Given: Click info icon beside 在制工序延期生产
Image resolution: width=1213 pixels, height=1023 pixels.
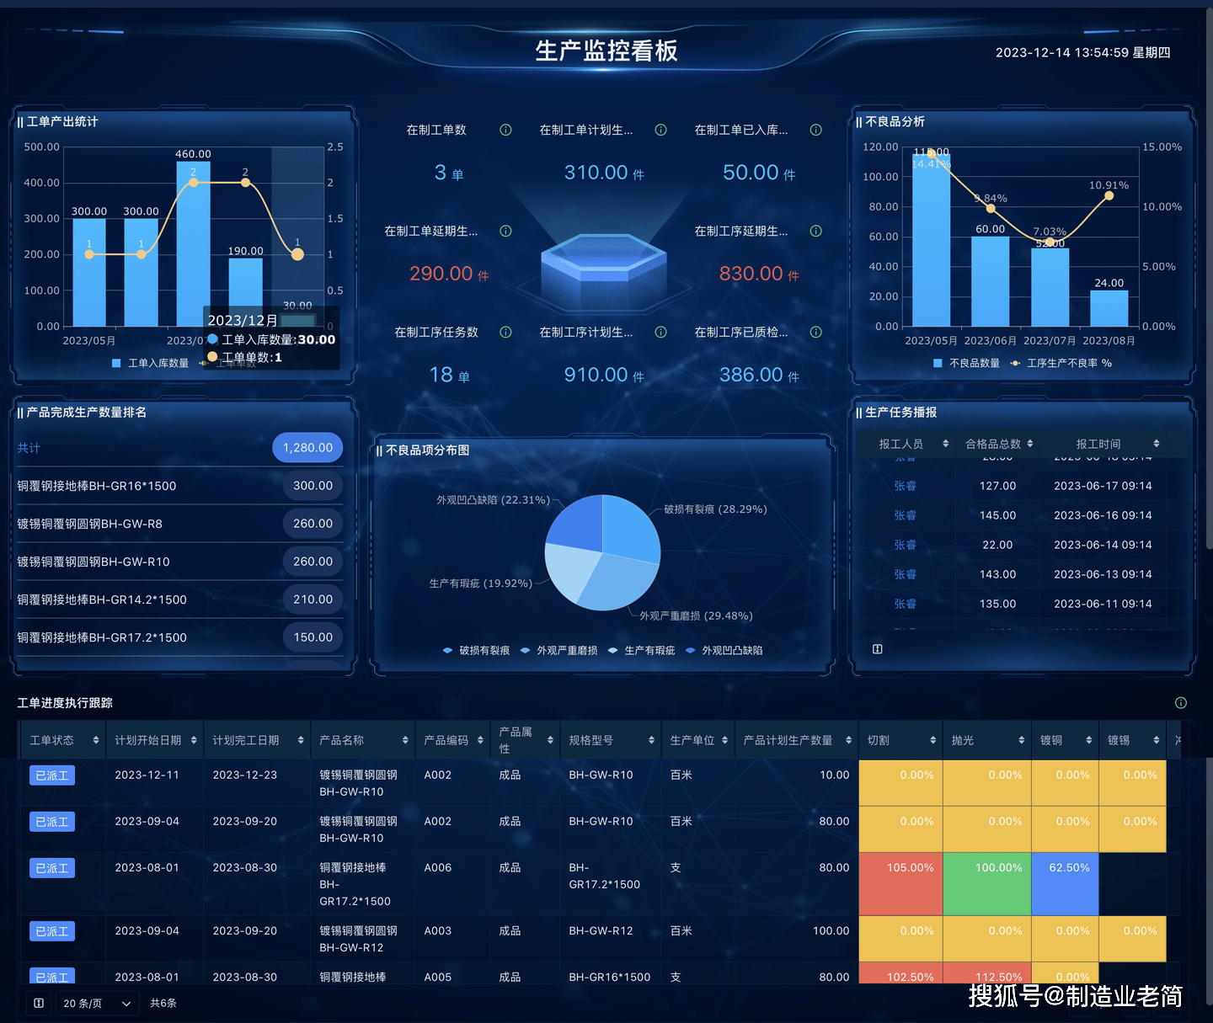Looking at the screenshot, I should coord(815,231).
